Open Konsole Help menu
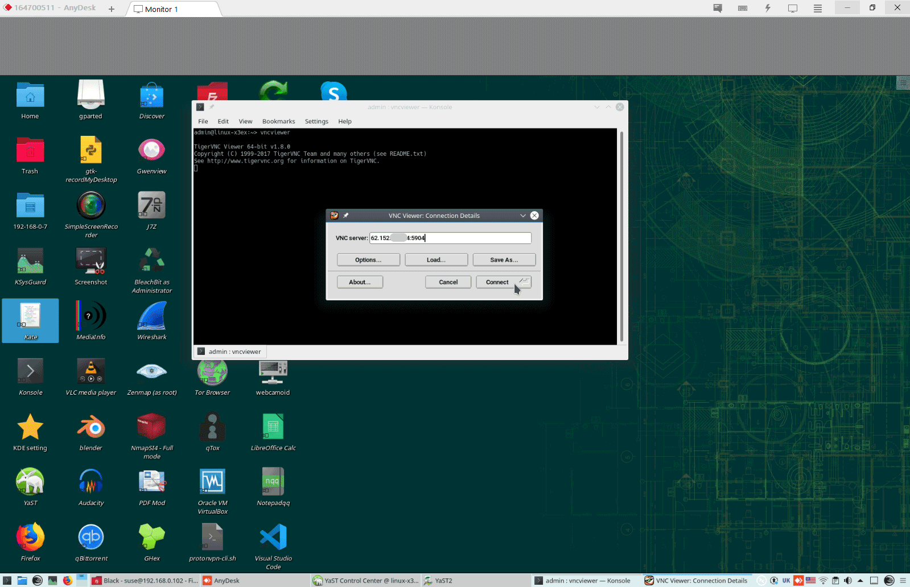This screenshot has height=587, width=910. (345, 121)
